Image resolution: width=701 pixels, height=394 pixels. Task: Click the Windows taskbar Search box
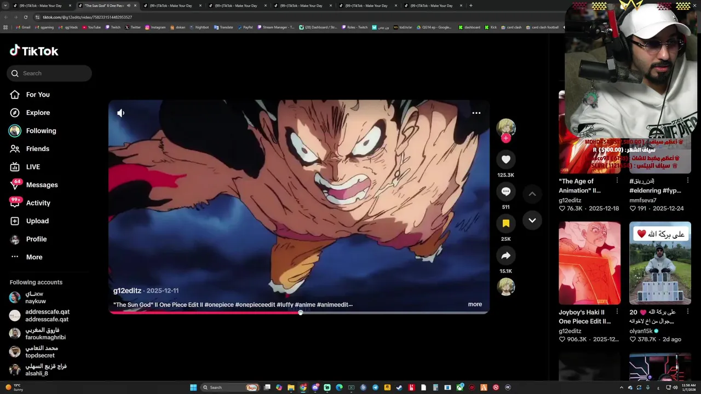pos(230,387)
